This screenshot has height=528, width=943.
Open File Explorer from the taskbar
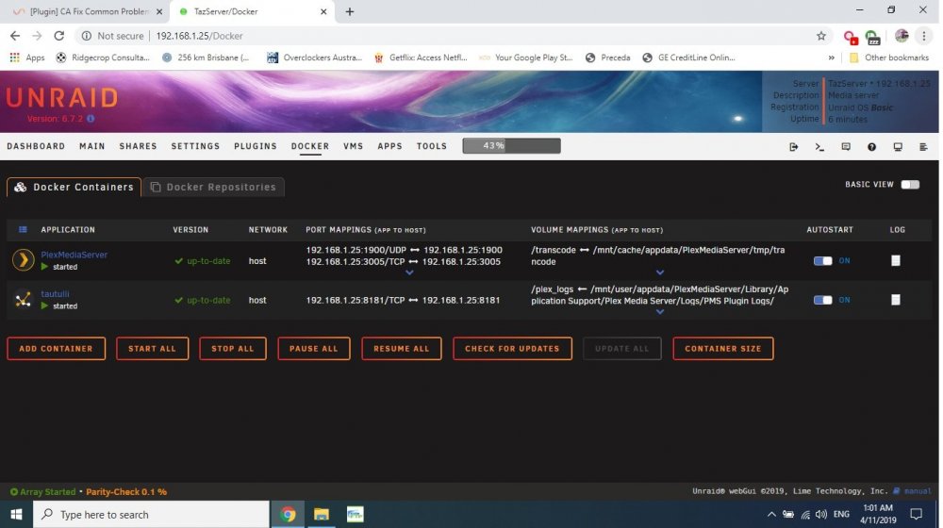323,515
